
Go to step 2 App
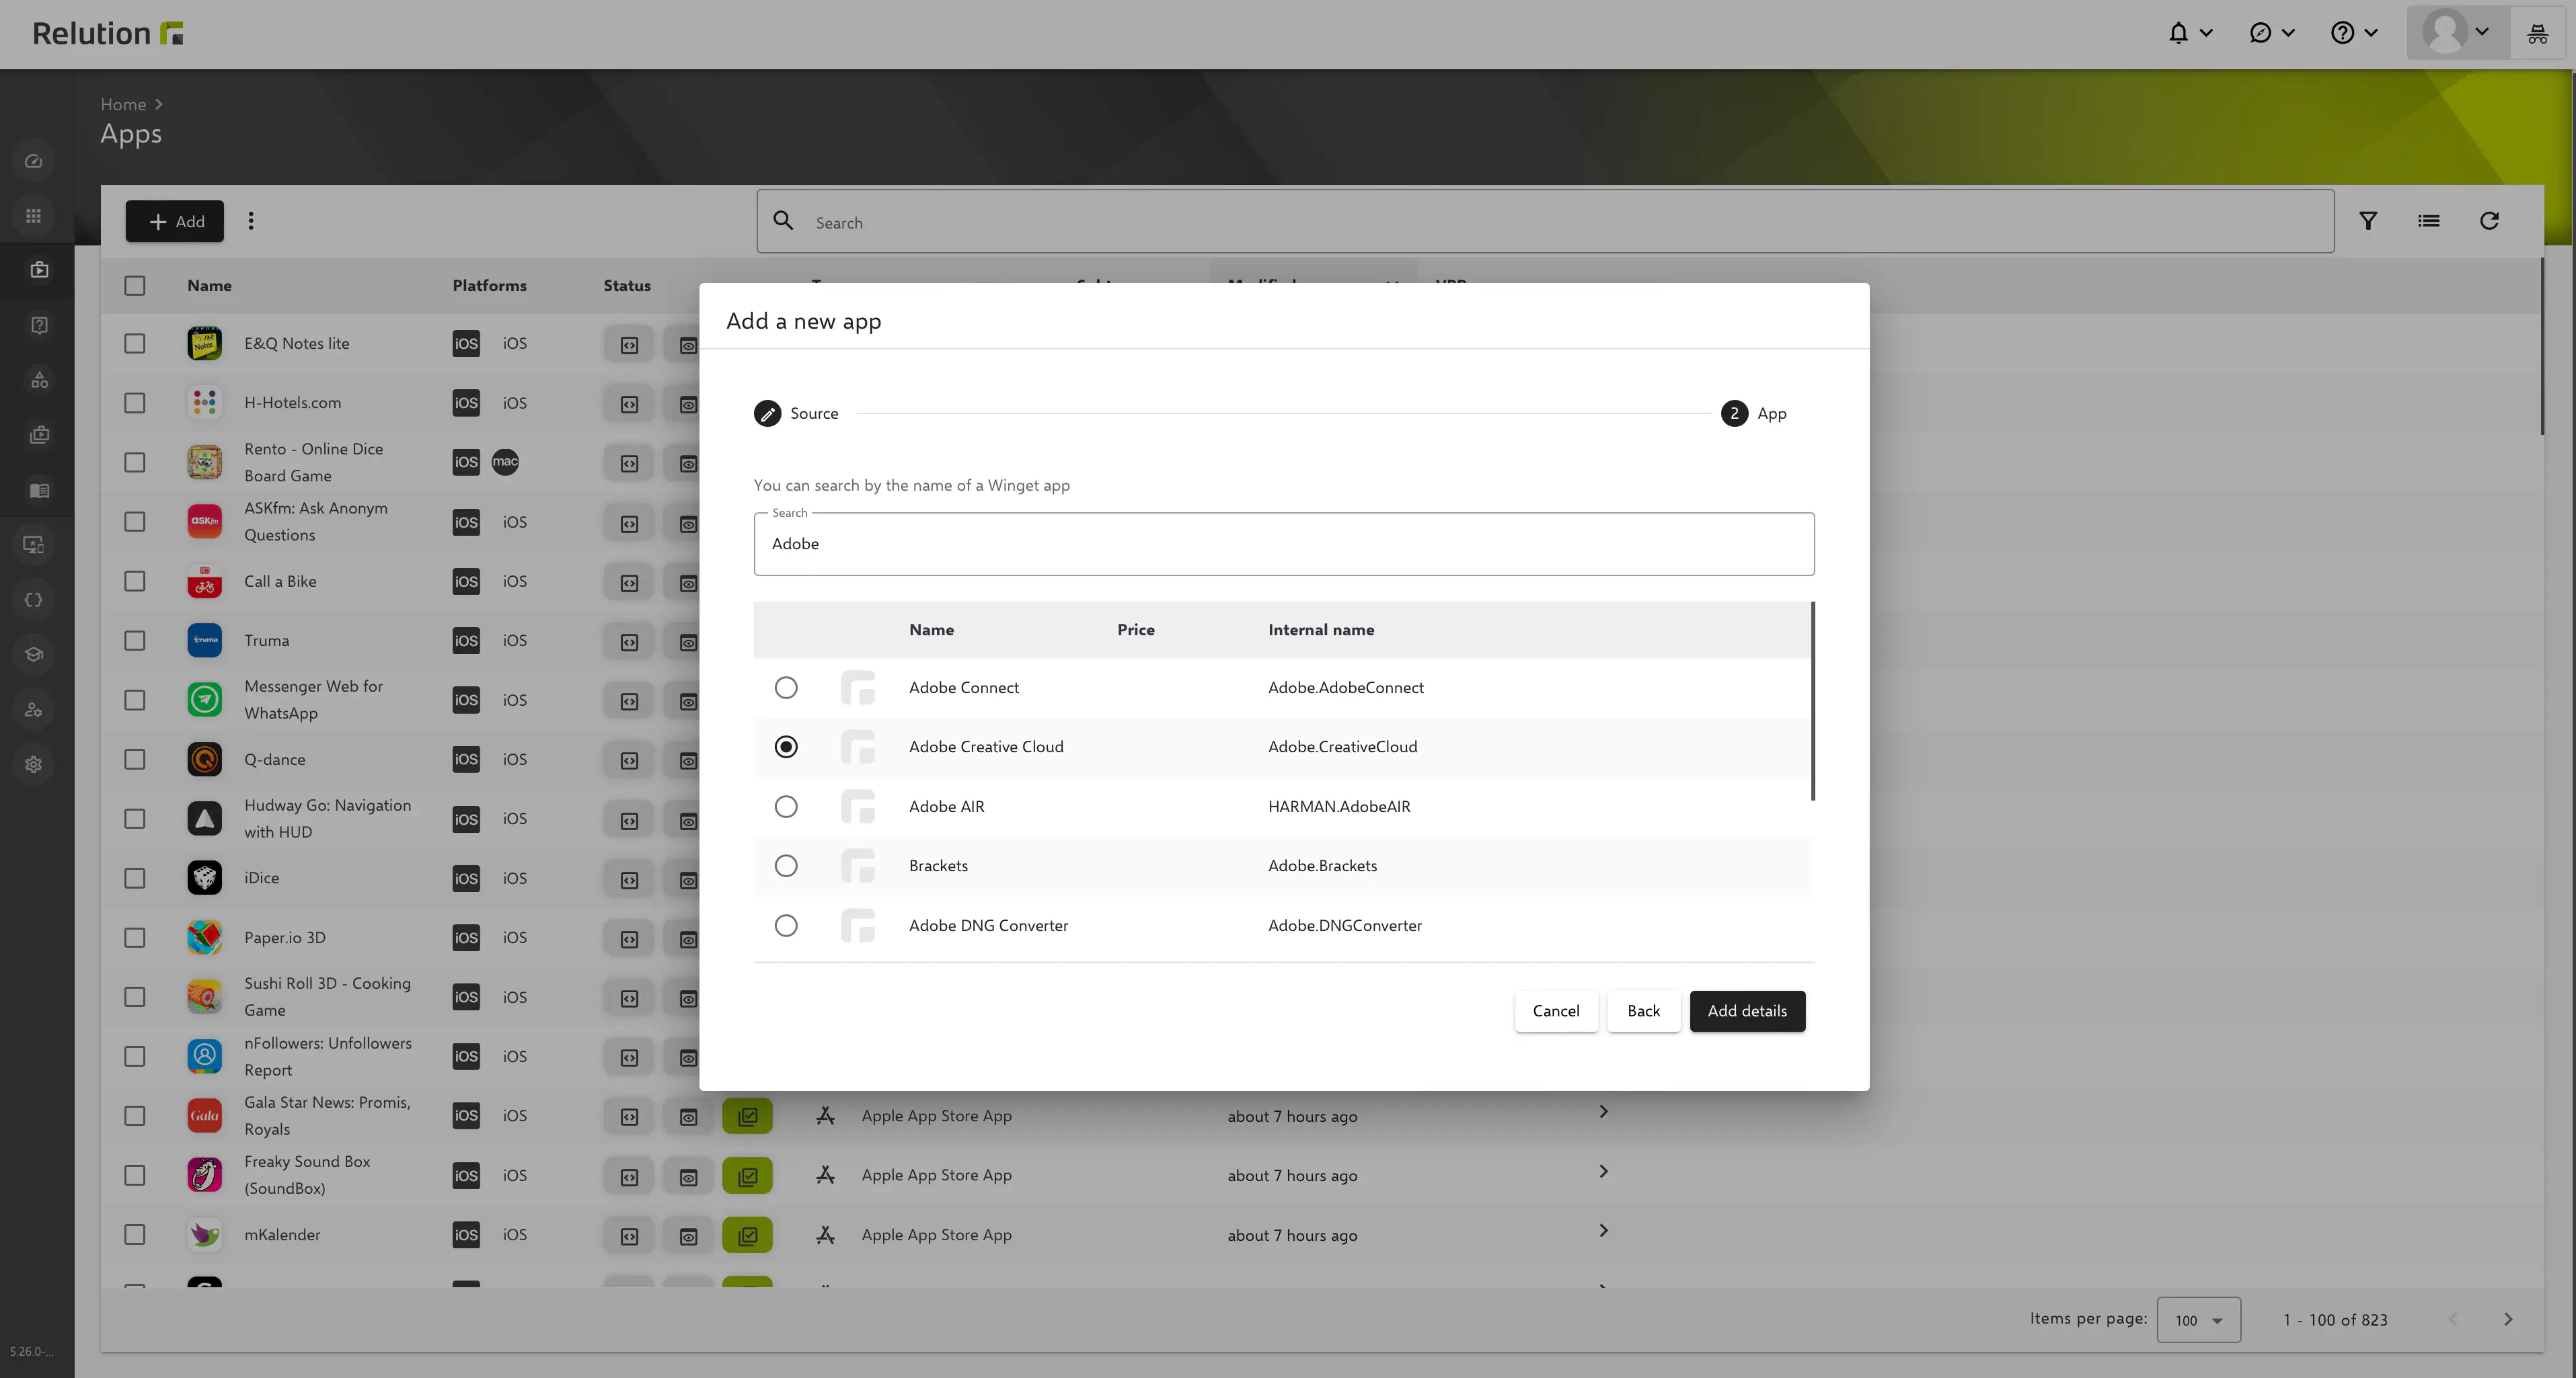pos(1734,413)
